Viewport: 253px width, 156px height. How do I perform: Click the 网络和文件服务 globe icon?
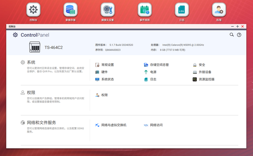pyautogui.click(x=23, y=123)
